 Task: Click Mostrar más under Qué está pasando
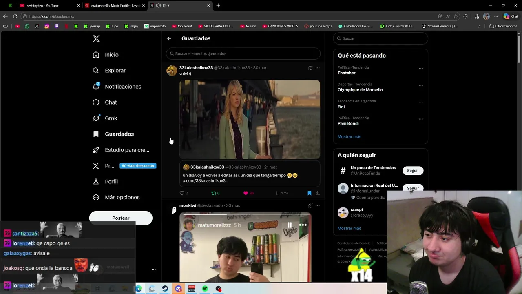[349, 137]
